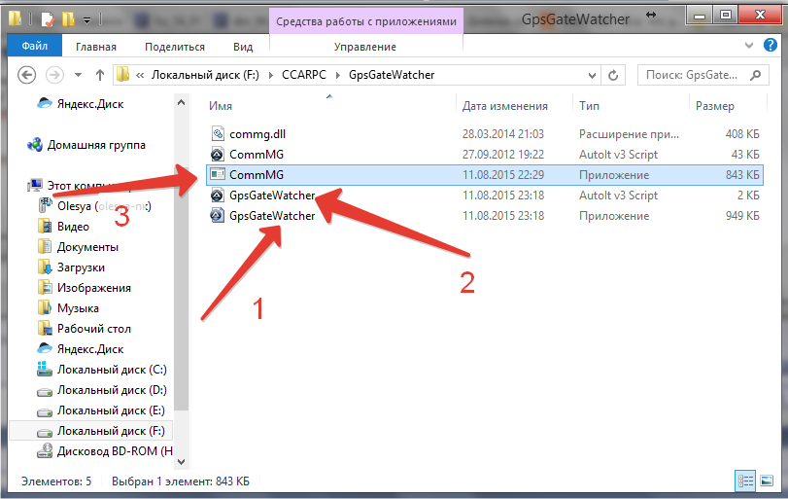Open Локальный диск (C:)

112,370
